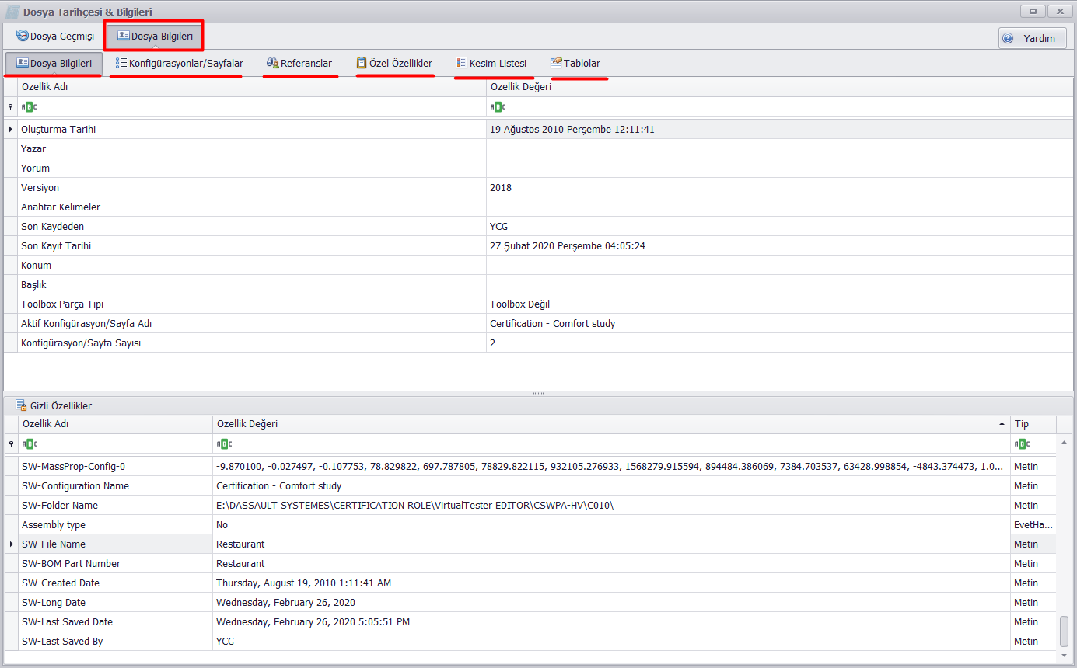Click upper Özellik Değeri filter field
The image size is (1077, 668).
coord(779,106)
